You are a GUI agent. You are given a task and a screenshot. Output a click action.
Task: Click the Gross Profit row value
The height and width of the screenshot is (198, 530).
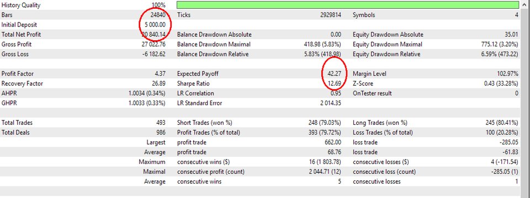click(x=154, y=44)
